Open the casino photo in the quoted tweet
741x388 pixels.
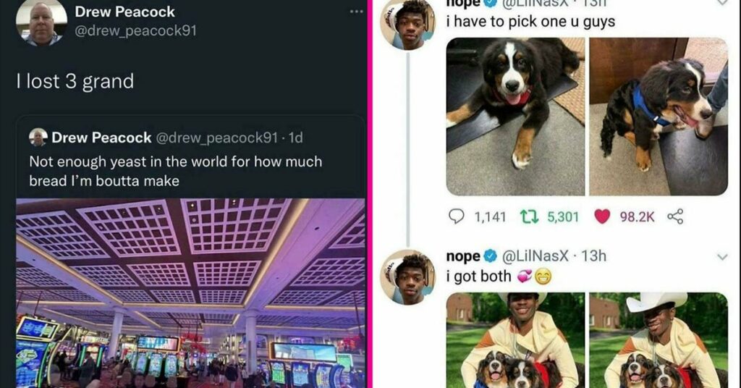(x=190, y=293)
